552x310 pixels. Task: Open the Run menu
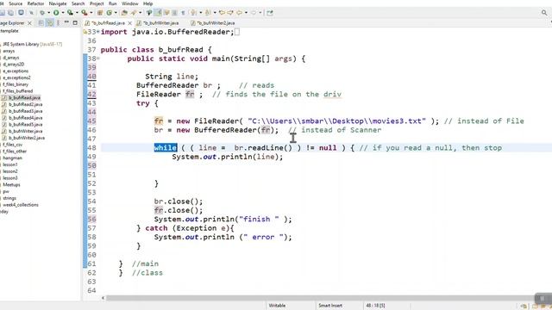tap(113, 3)
